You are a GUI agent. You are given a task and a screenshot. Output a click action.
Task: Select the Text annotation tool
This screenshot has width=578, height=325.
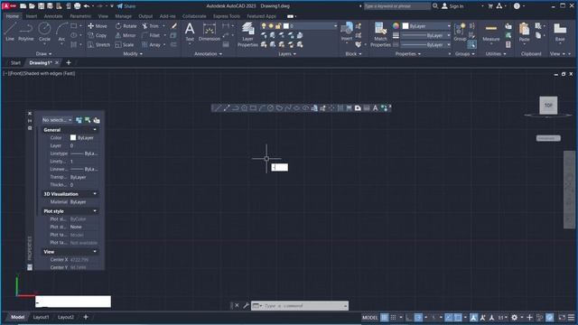pyautogui.click(x=190, y=32)
